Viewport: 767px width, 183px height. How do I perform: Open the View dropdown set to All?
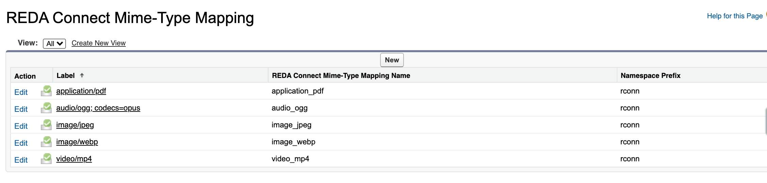pos(54,43)
